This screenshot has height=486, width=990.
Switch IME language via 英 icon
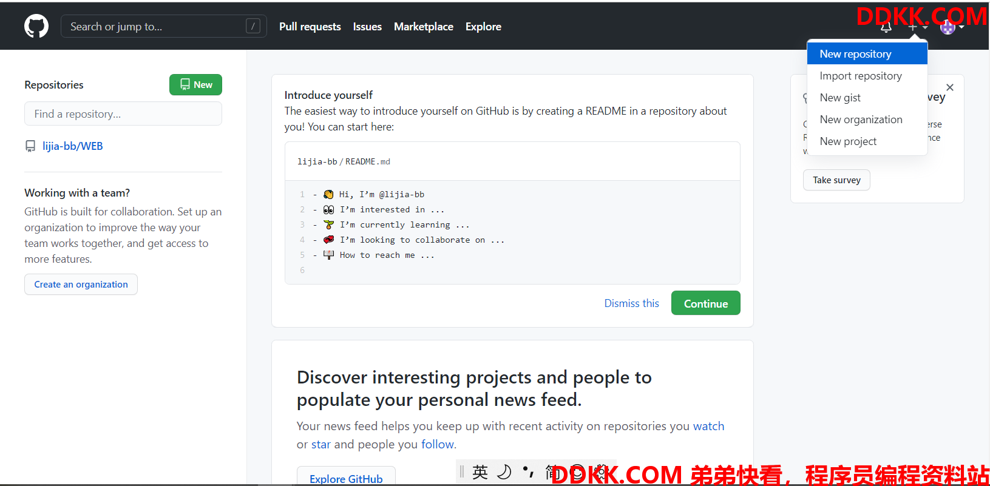pos(480,472)
